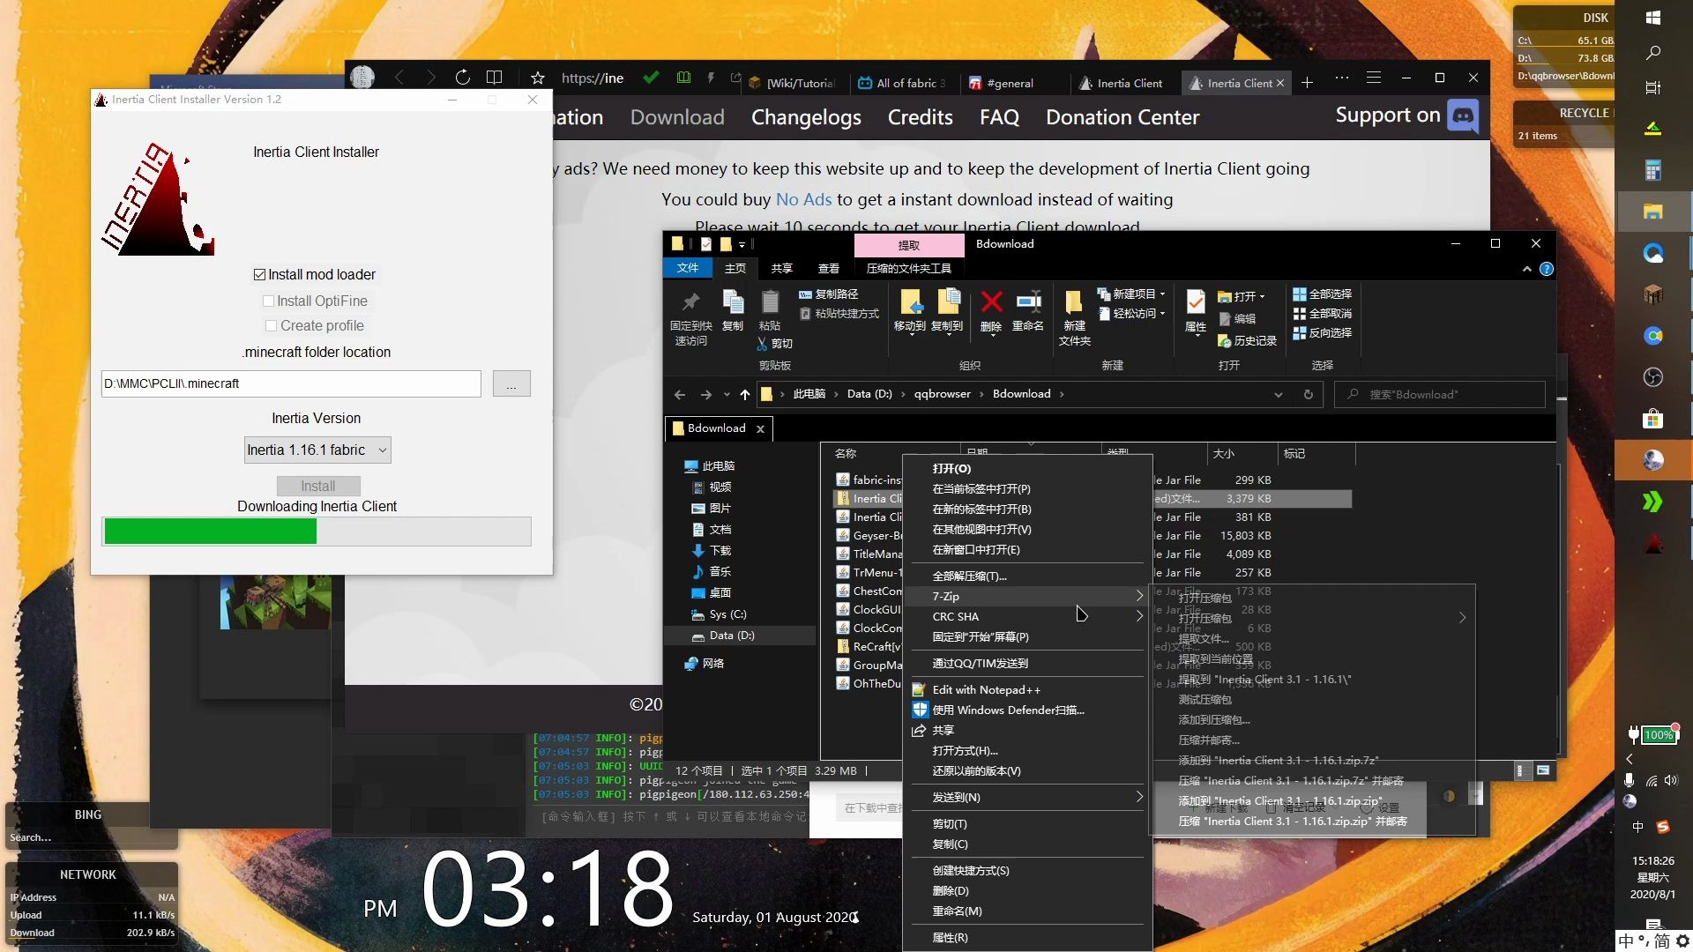Expand the address bar history dropdown
The height and width of the screenshot is (952, 1693).
tap(1278, 394)
